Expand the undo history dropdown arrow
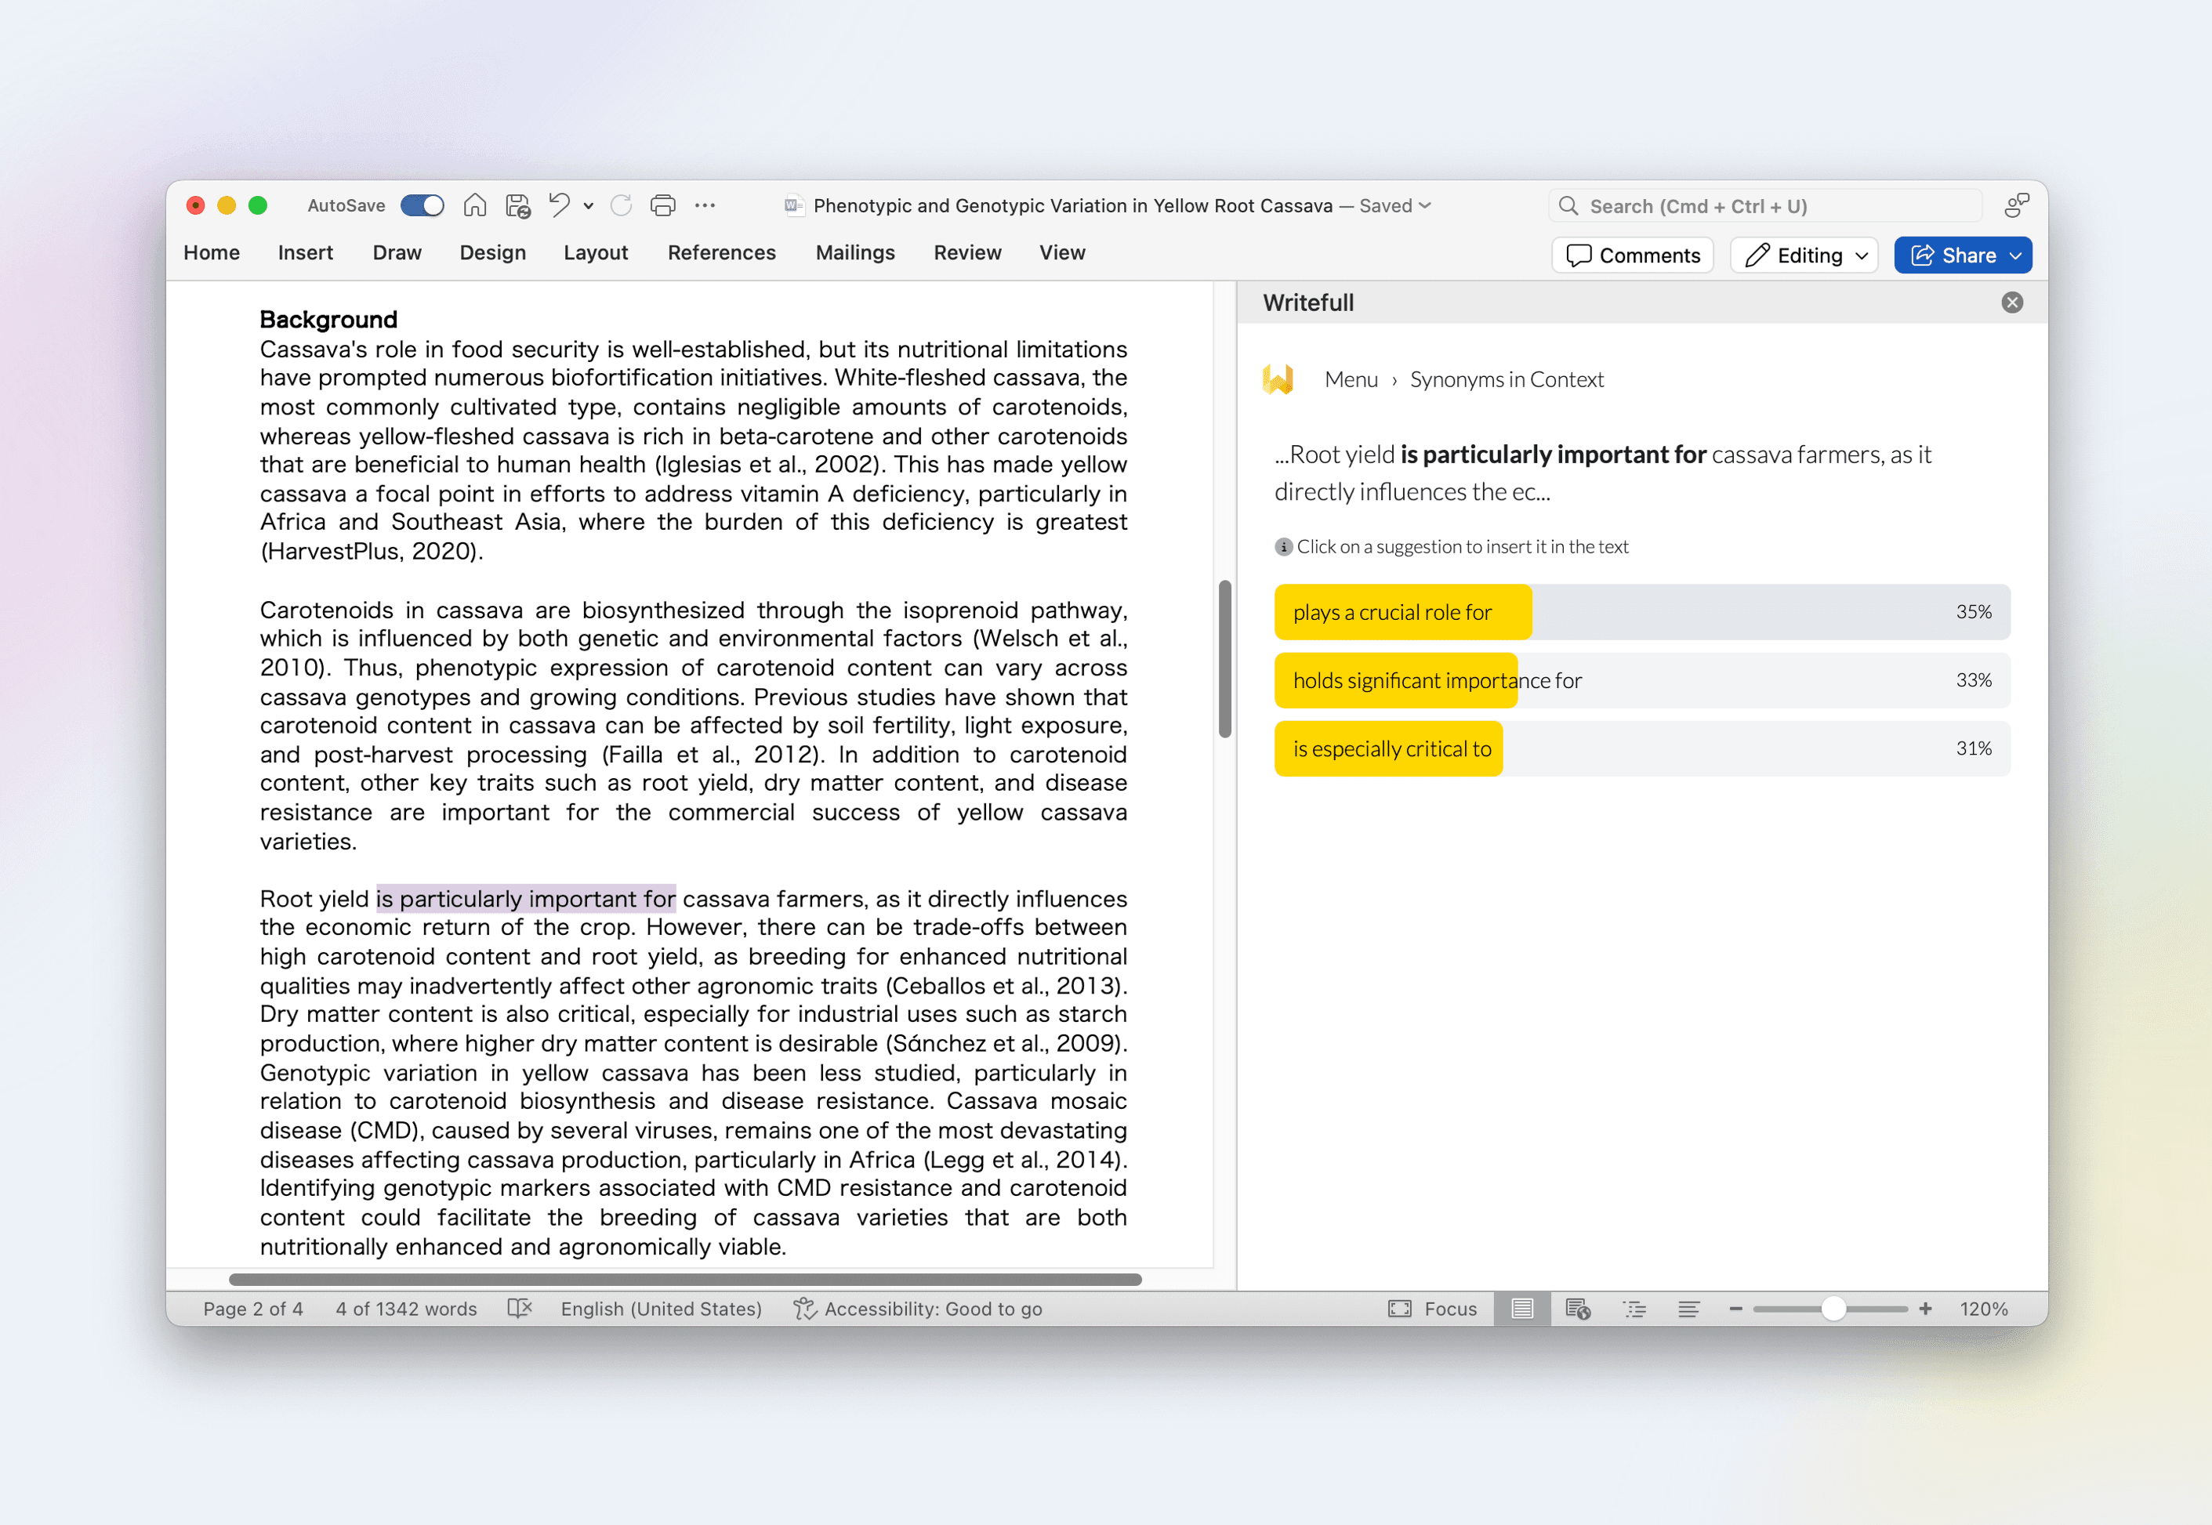Viewport: 2212px width, 1525px height. coord(589,205)
